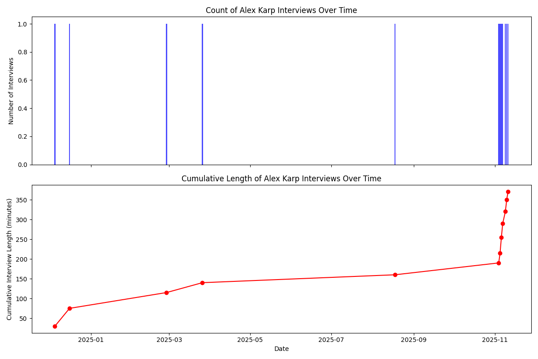Click the red data point at 190 minutes
This screenshot has width=538, height=359.
499,263
